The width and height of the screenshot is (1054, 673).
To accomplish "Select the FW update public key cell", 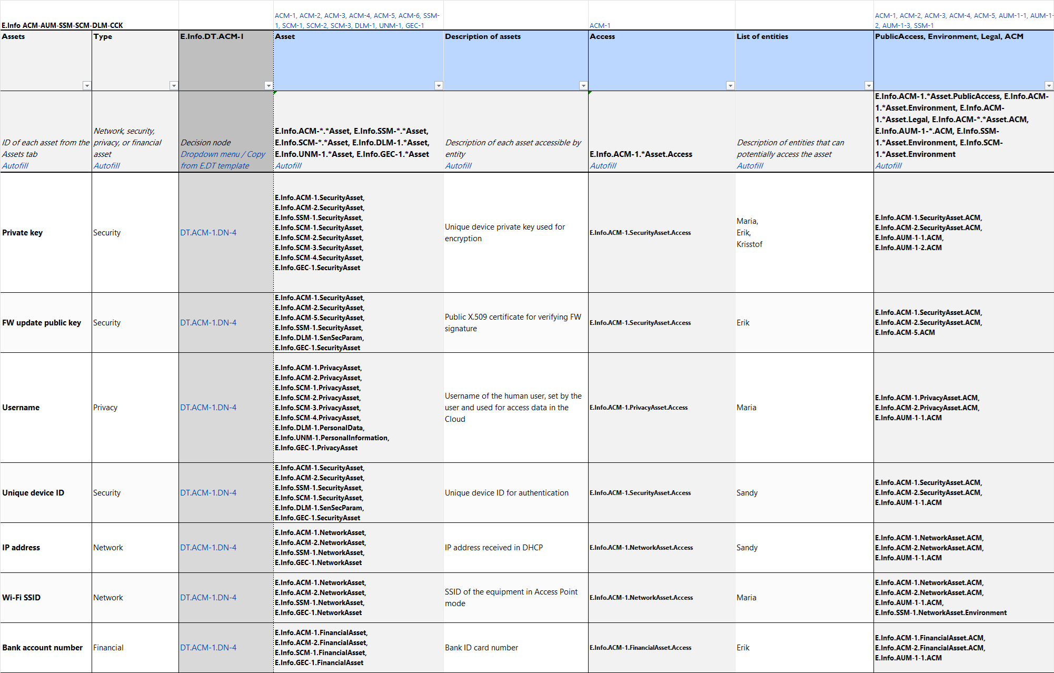I will pyautogui.click(x=42, y=323).
